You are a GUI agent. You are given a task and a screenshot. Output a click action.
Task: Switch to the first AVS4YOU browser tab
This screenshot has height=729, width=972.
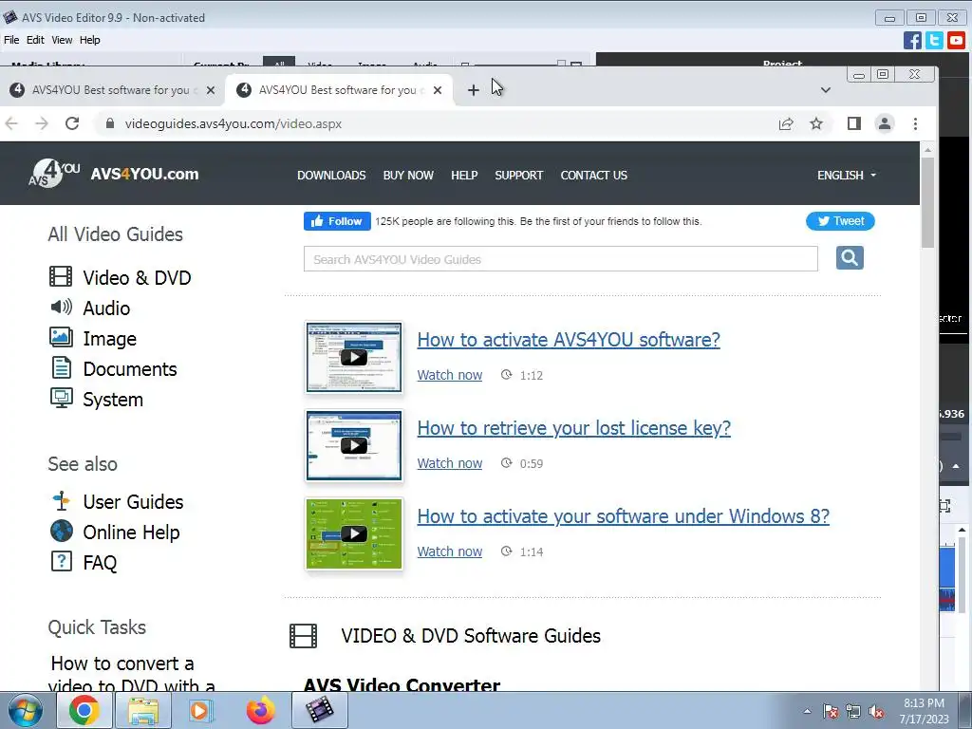(x=112, y=90)
